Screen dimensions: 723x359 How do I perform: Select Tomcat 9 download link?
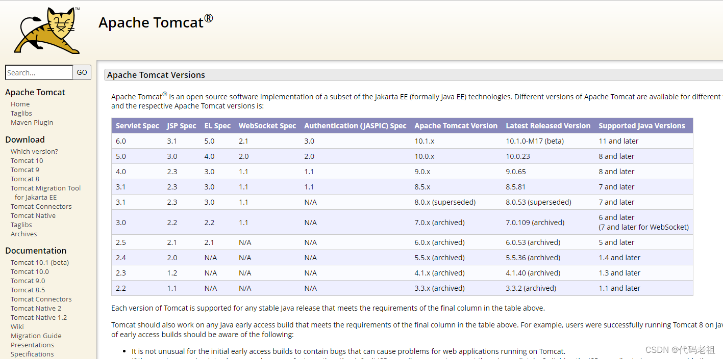click(25, 170)
